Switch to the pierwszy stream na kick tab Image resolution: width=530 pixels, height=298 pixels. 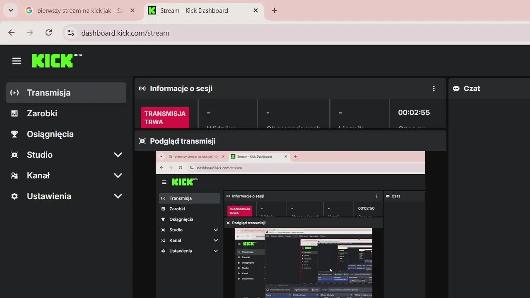click(80, 11)
